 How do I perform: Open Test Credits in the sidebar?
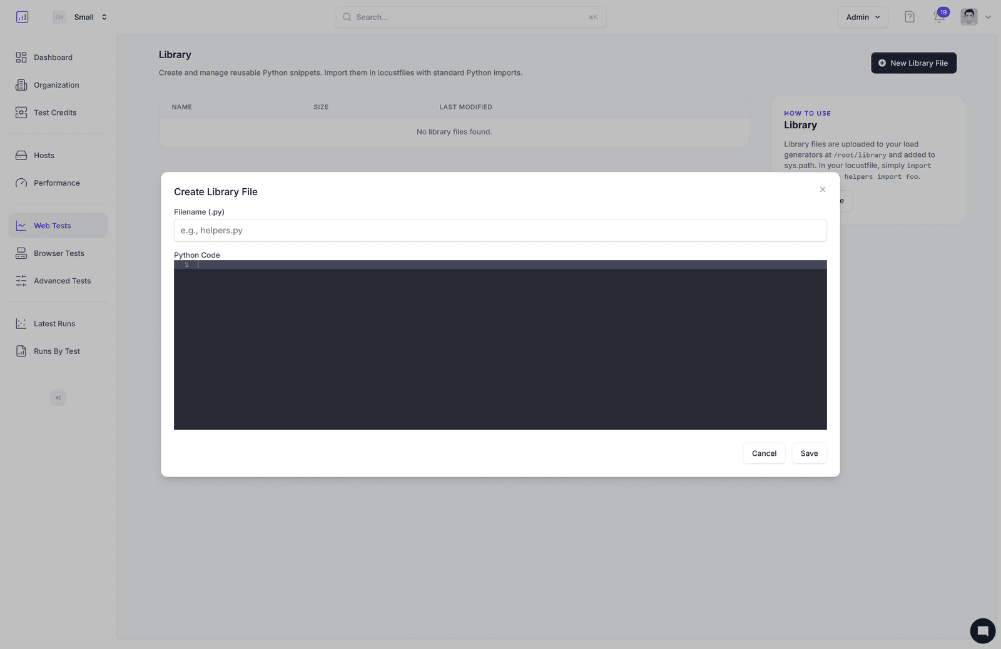pyautogui.click(x=54, y=113)
